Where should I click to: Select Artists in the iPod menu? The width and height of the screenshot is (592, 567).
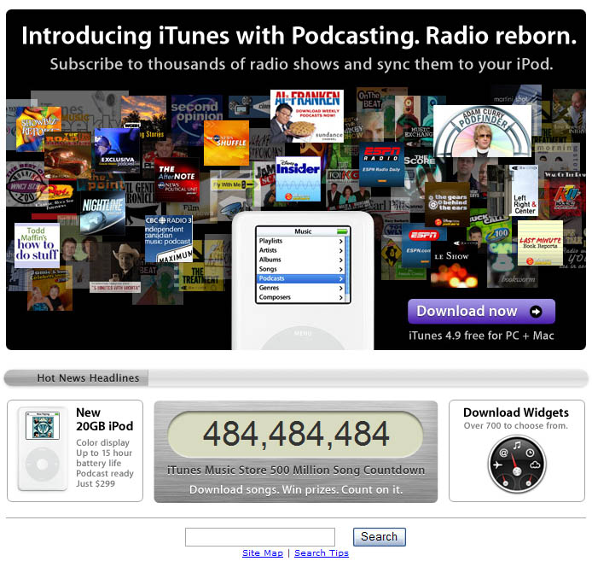301,250
